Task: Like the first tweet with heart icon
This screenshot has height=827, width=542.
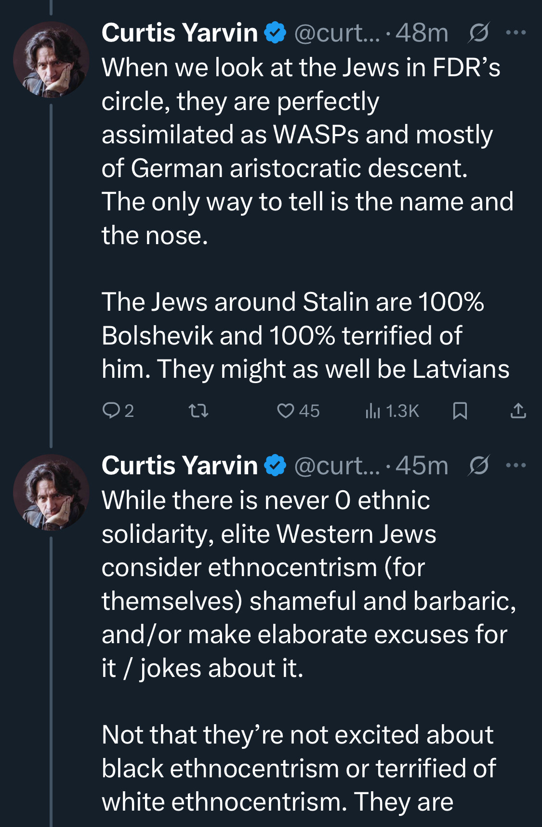Action: 286,411
